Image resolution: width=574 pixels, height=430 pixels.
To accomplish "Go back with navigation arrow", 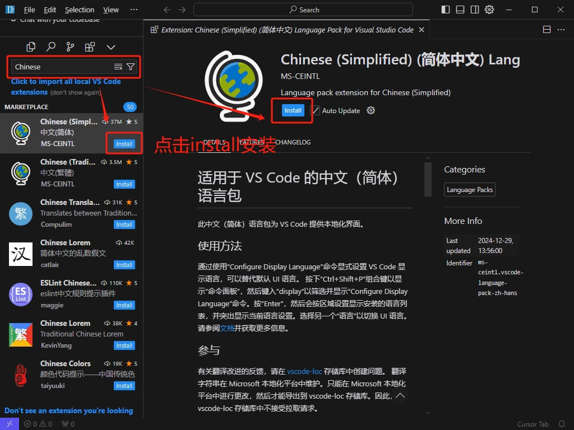I will [x=167, y=10].
